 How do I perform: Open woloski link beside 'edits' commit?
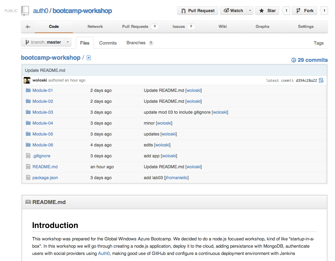click(x=162, y=145)
